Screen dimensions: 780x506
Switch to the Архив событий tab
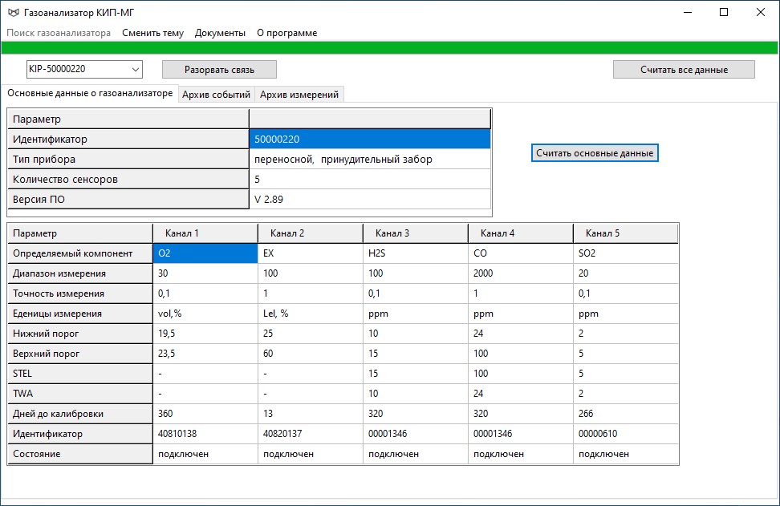pos(216,95)
